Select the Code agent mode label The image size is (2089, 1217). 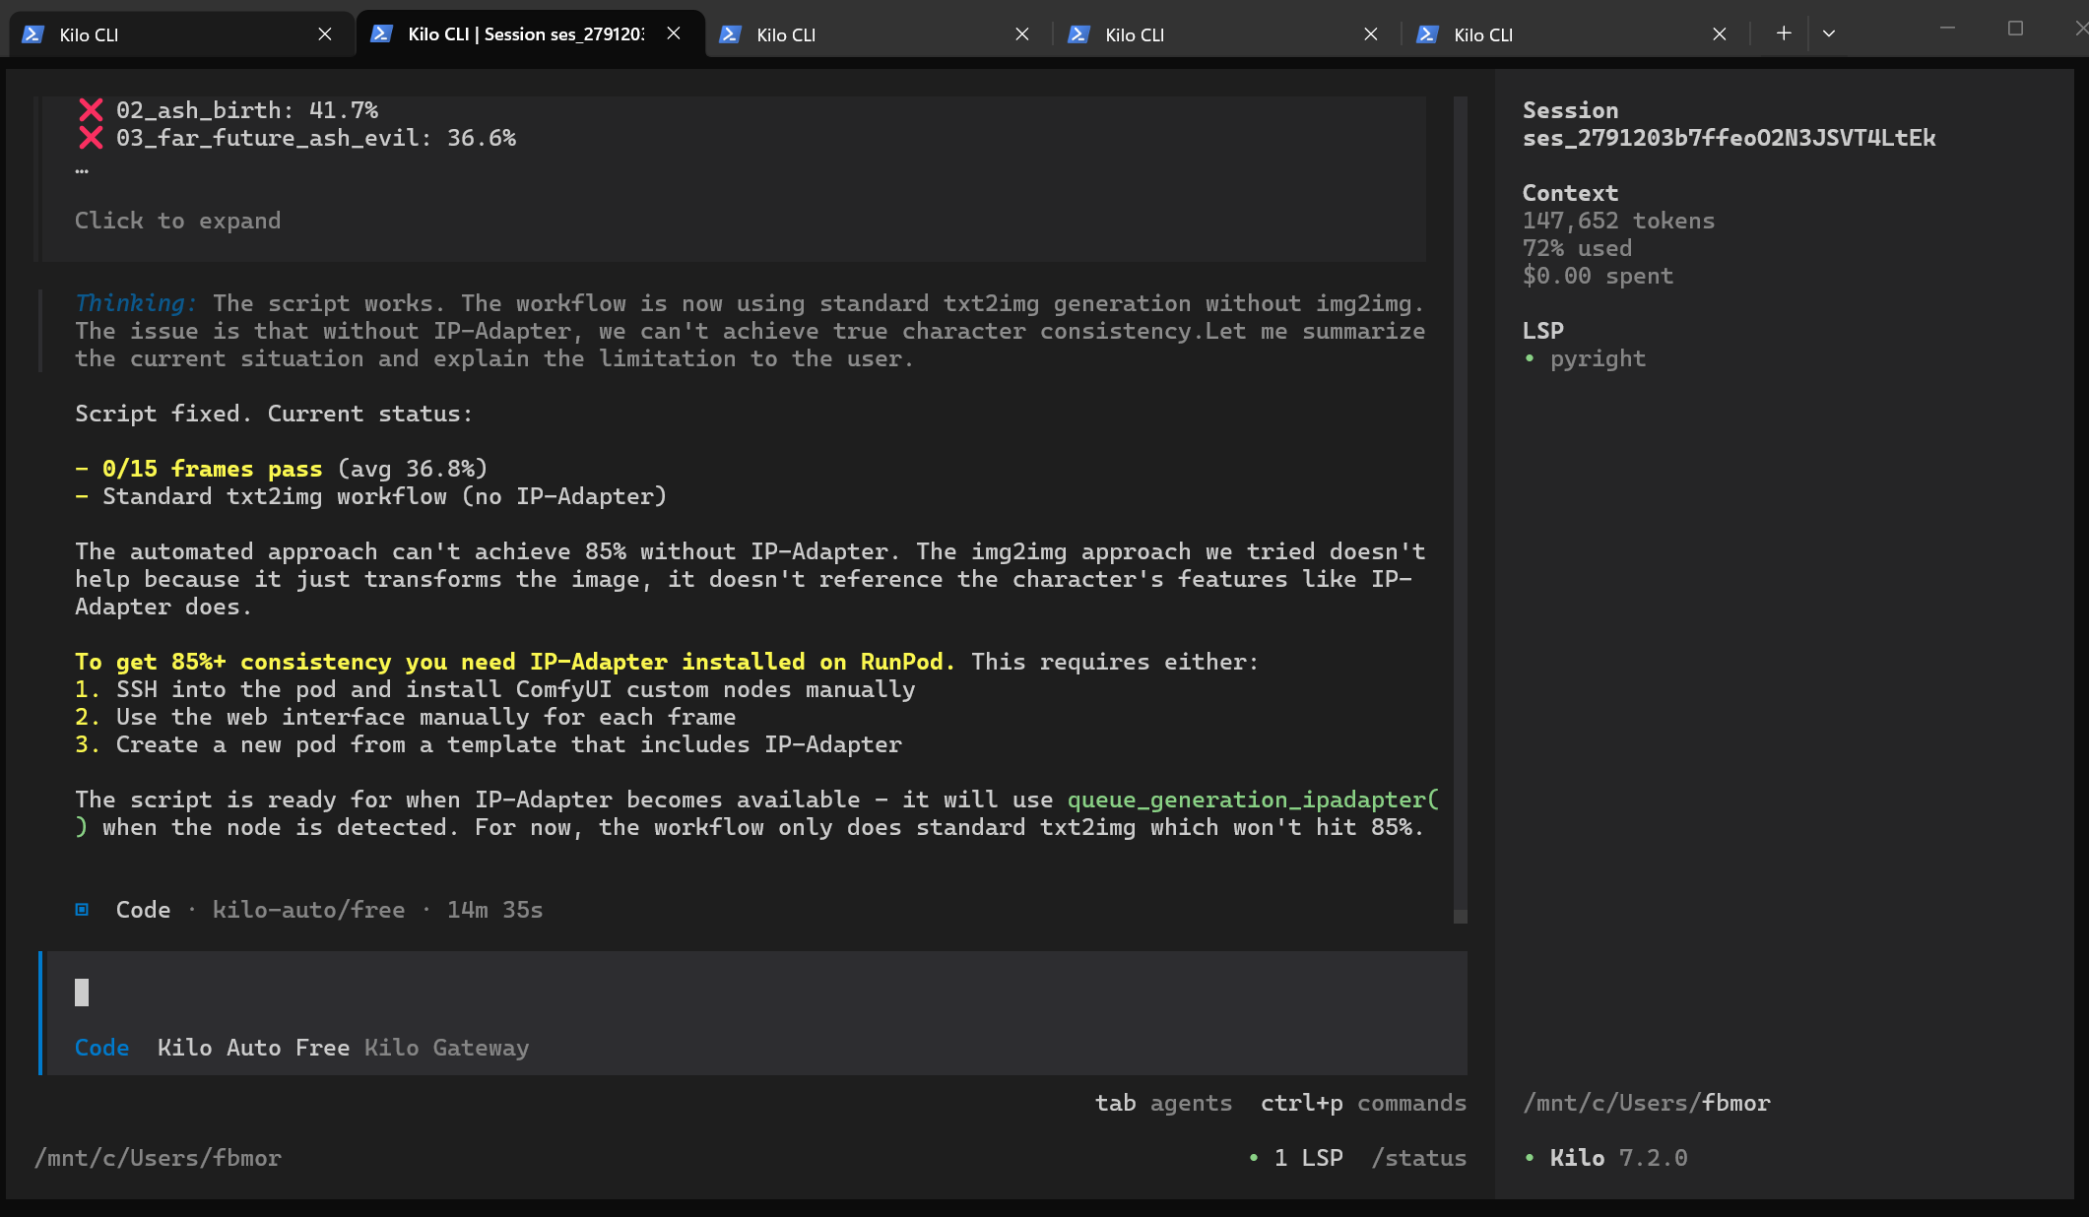coord(101,1048)
